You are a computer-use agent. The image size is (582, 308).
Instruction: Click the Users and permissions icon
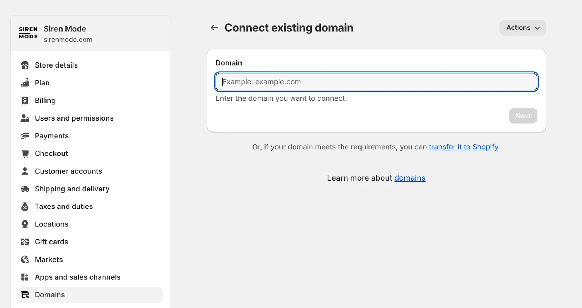coord(25,118)
